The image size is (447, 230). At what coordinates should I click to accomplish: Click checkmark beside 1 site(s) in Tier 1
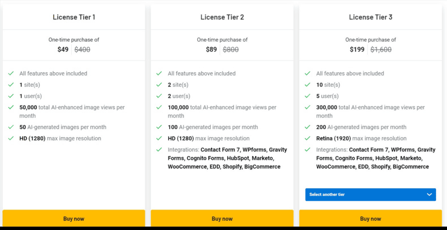pyautogui.click(x=11, y=85)
